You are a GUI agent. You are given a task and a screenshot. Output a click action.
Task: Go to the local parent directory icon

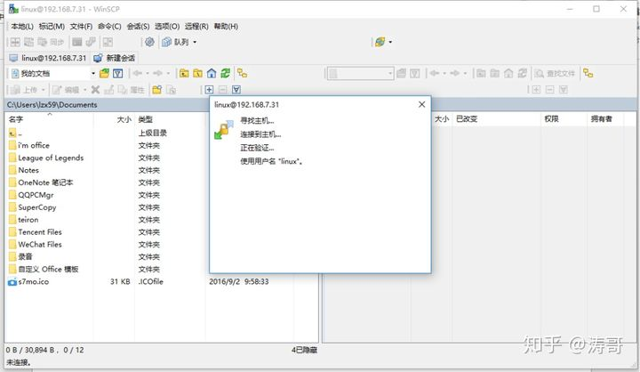pos(184,74)
